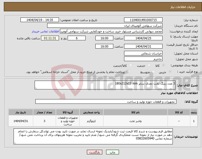Viewport: 202px width, 159px height.
Task: Click the general description textarea 180x212x13 mm
Action: (105, 85)
